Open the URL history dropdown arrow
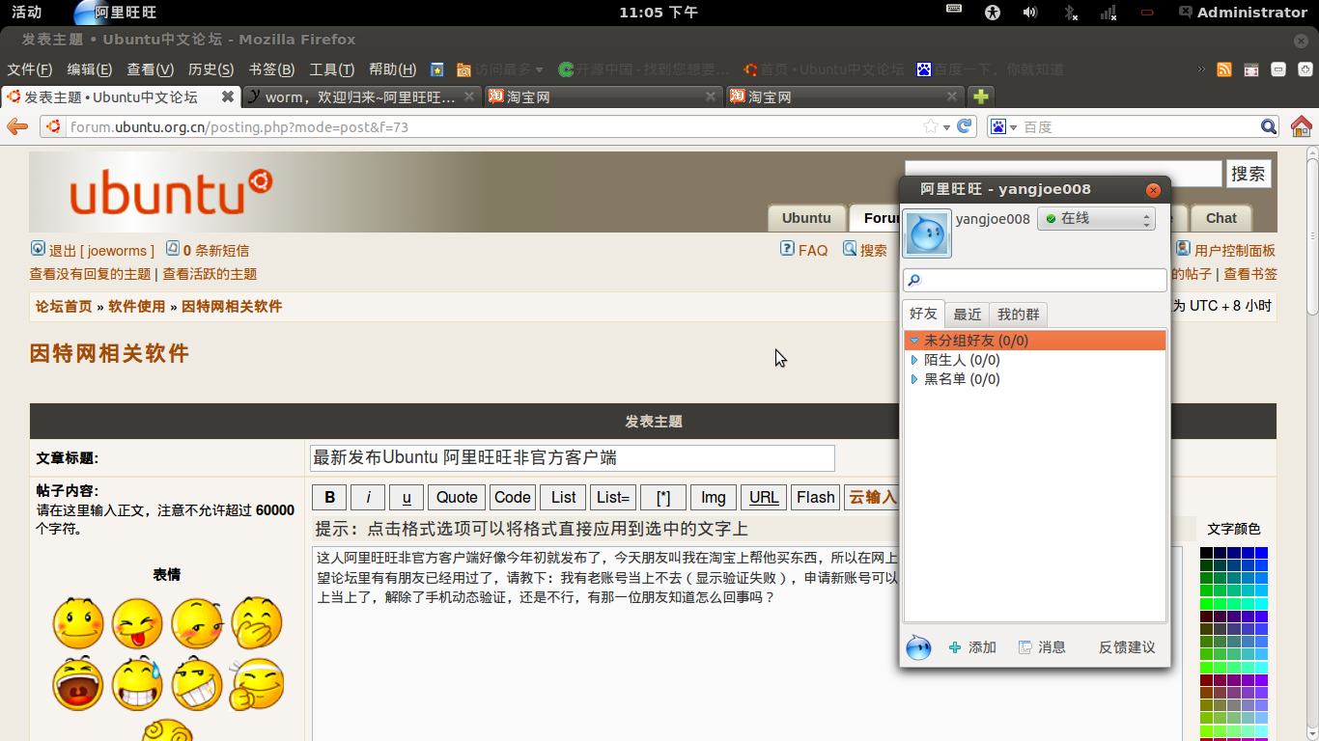 click(x=947, y=127)
